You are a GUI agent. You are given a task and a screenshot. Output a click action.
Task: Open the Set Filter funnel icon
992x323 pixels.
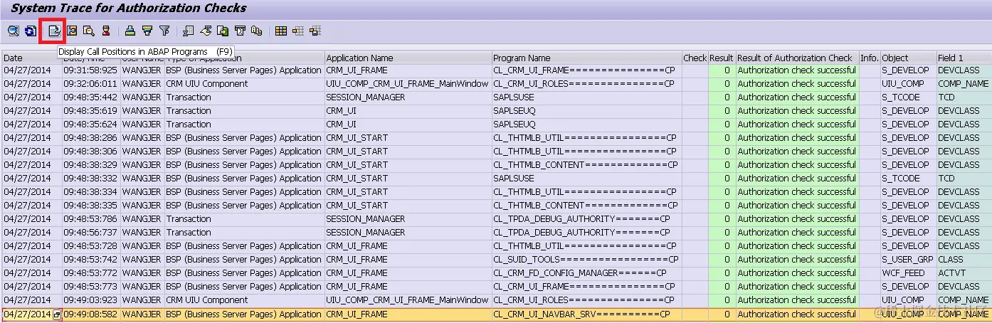165,31
